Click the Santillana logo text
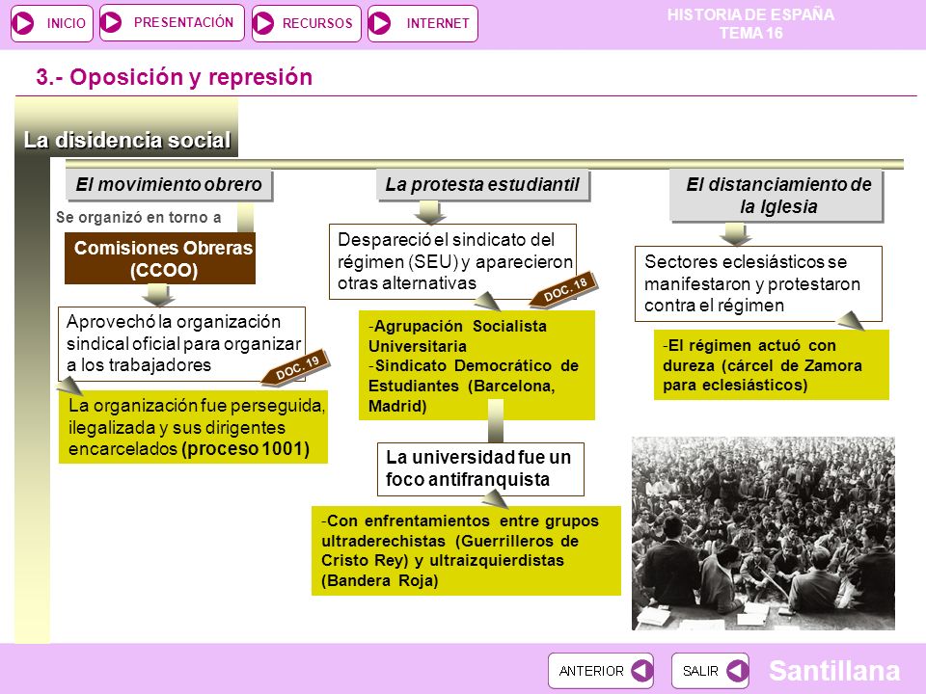The height and width of the screenshot is (694, 926). 834,671
